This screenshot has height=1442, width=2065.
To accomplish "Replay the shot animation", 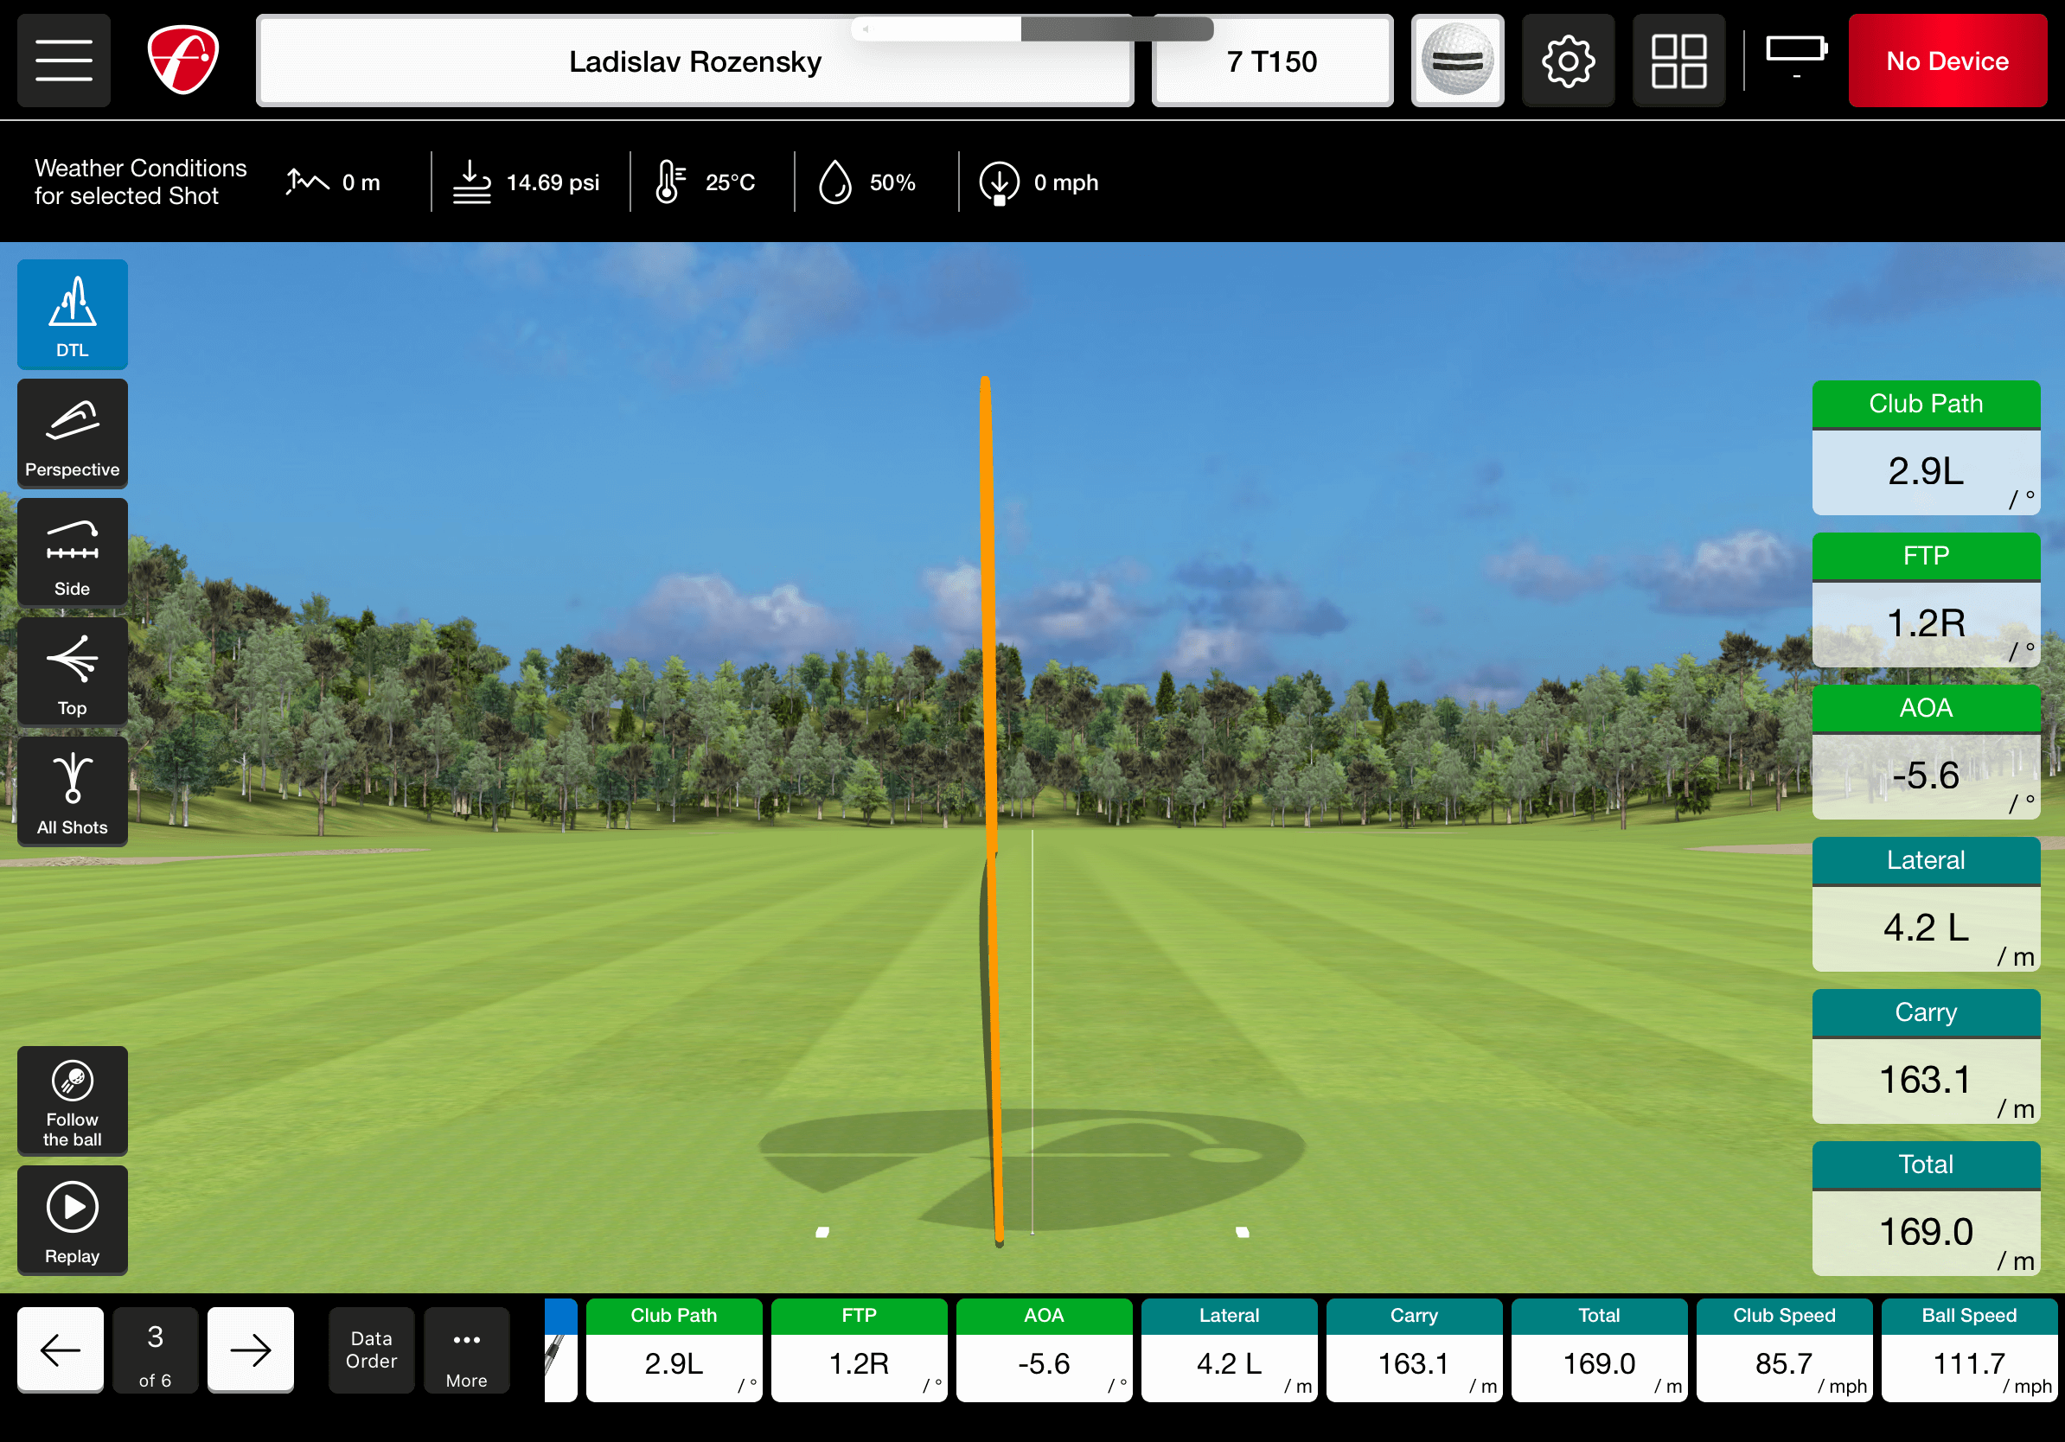I will pos(72,1220).
